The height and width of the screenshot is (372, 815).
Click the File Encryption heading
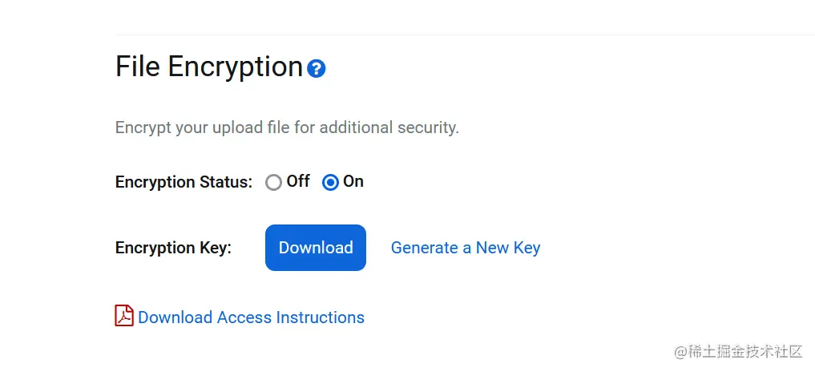coord(209,67)
